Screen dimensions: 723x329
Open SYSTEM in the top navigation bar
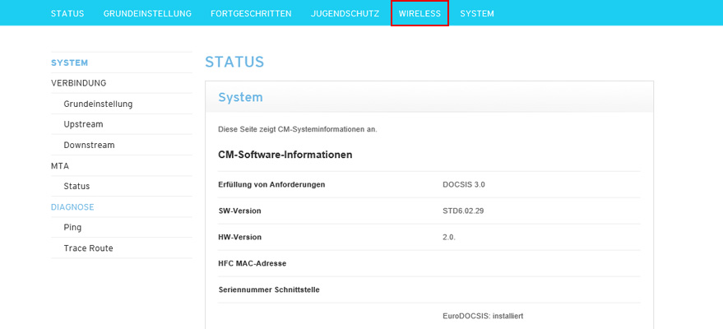[x=477, y=13]
